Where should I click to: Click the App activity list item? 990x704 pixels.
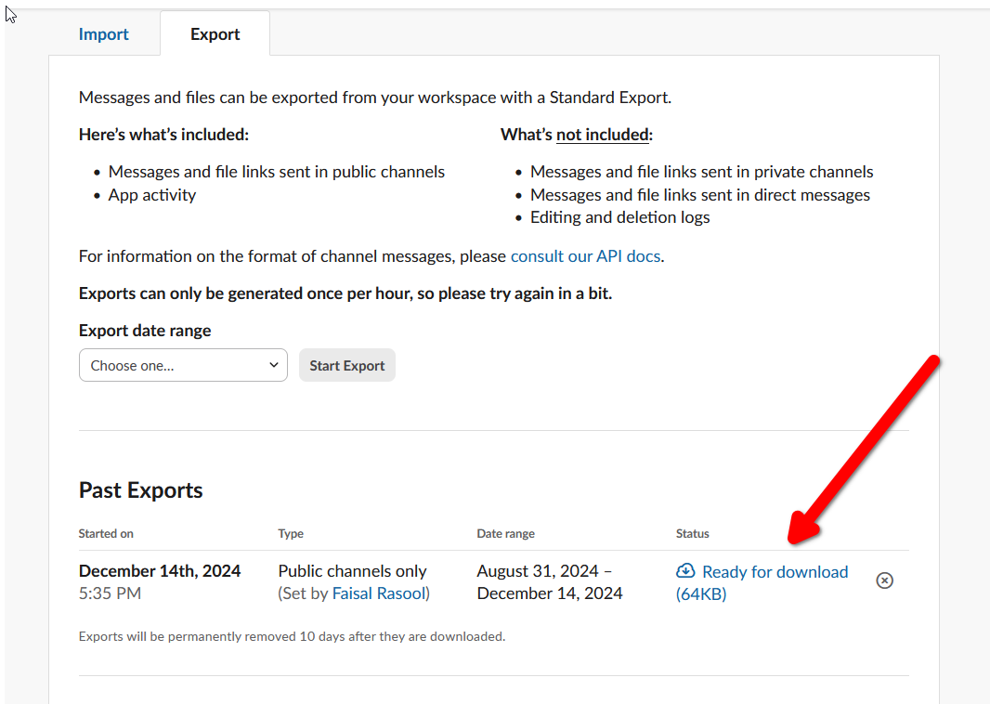pyautogui.click(x=152, y=194)
